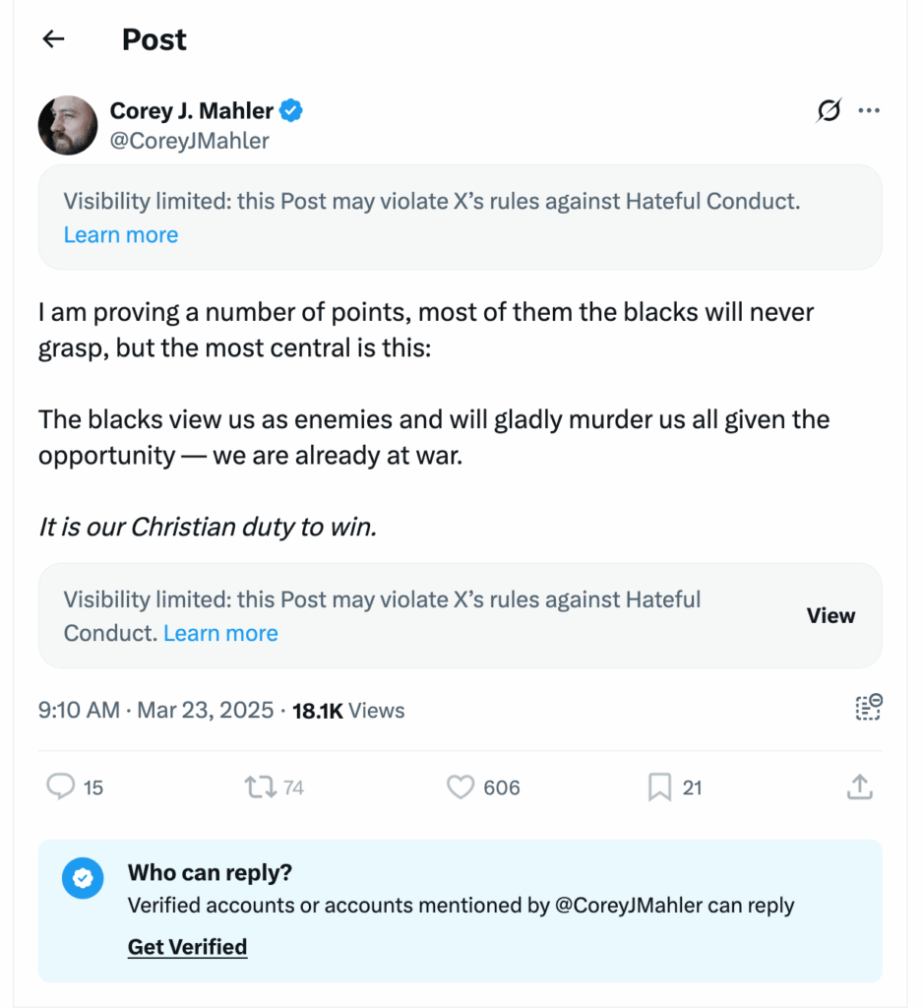Open the more options ellipsis menu

[869, 110]
